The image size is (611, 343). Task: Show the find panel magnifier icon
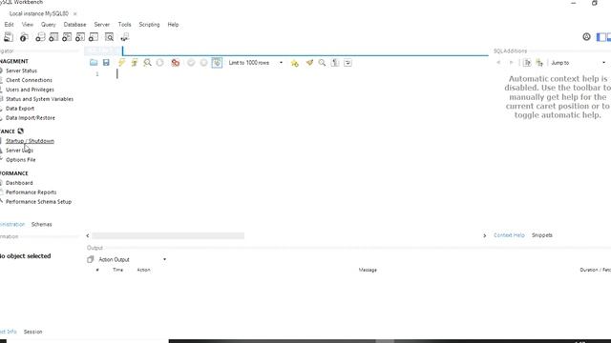point(322,63)
